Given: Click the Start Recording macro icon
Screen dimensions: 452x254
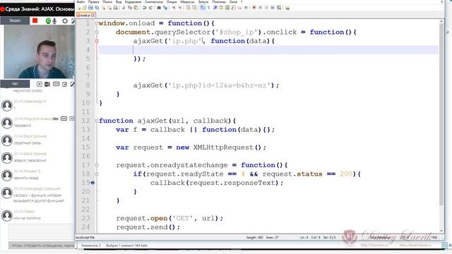Looking at the screenshot, I should (x=254, y=8).
